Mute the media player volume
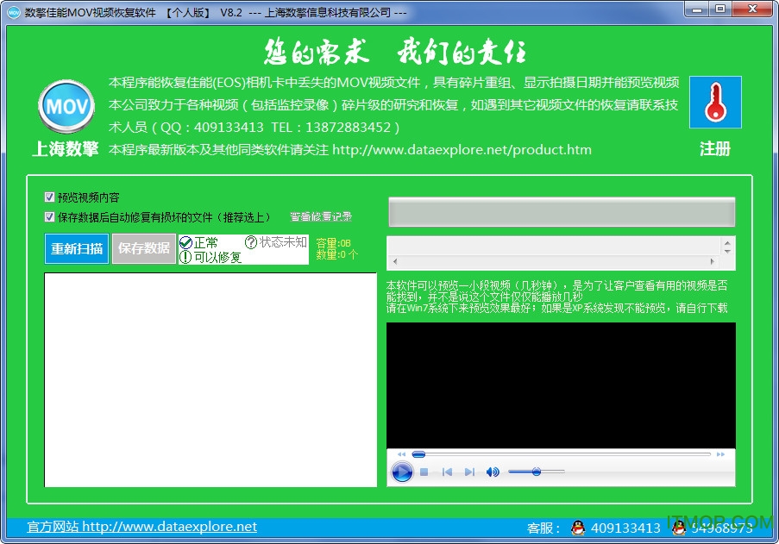This screenshot has width=779, height=544. (492, 472)
